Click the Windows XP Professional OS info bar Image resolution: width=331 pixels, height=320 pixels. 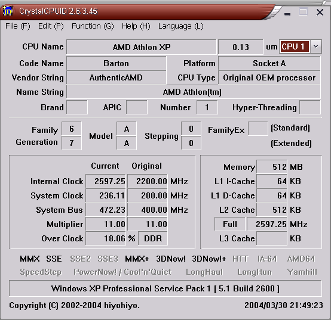166,288
